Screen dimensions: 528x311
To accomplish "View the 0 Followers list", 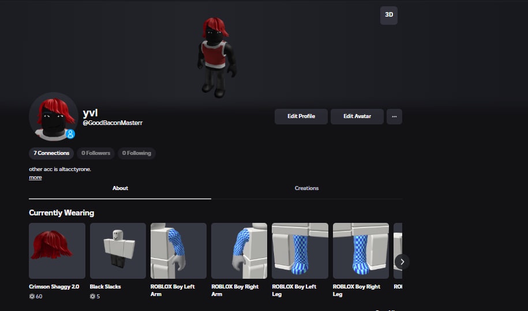I will 96,153.
